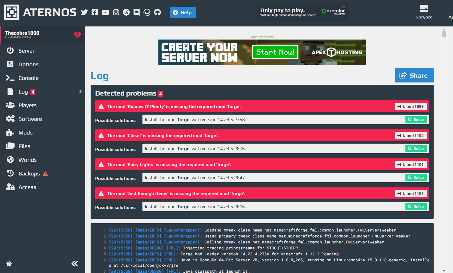
Task: Open the Aternos Facebook page
Action: point(95,12)
